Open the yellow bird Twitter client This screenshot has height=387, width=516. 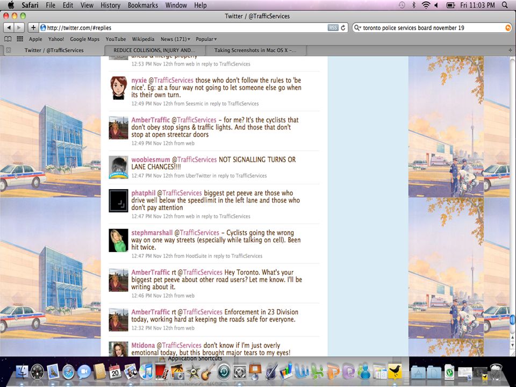395,372
